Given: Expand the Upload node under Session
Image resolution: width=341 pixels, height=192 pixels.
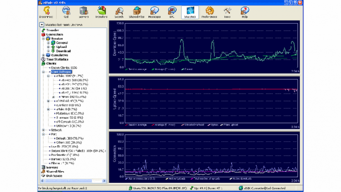Looking at the screenshot, I should point(48,47).
